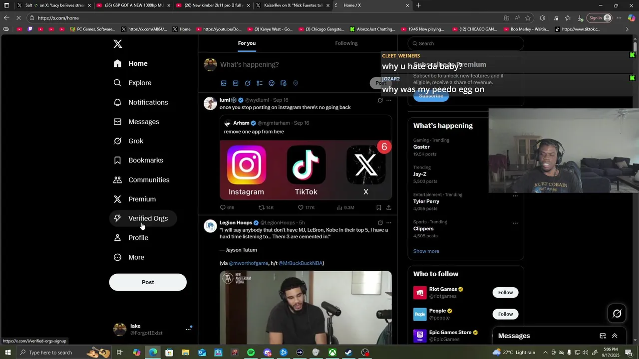Reply to lumi's post (616 replies)
Image resolution: width=639 pixels, height=359 pixels.
[x=227, y=207]
